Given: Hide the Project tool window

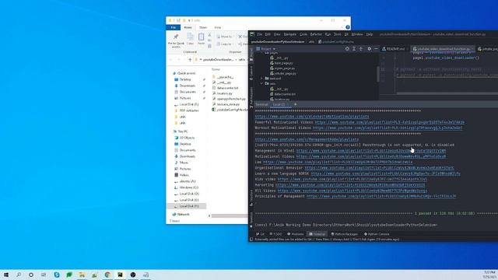Looking at the screenshot, I should (x=376, y=49).
